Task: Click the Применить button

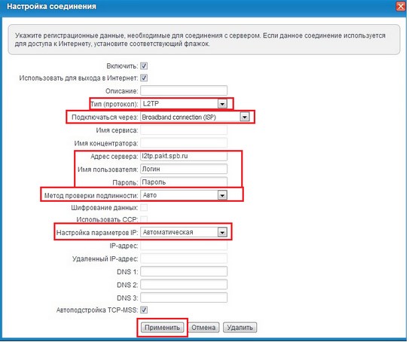Action: (162, 328)
